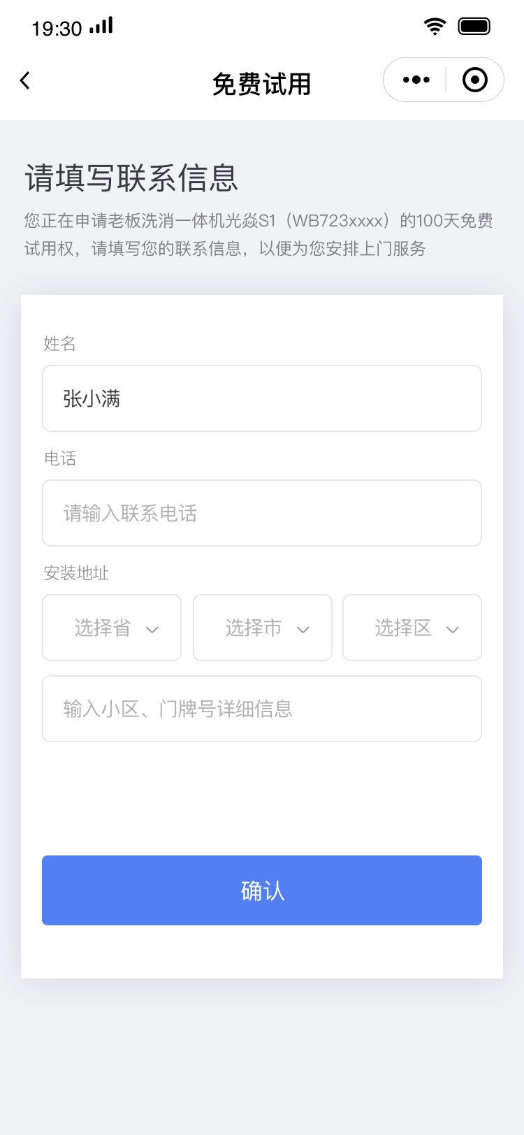Open the three-dot more menu
Viewport: 524px width, 1135px height.
tap(416, 80)
